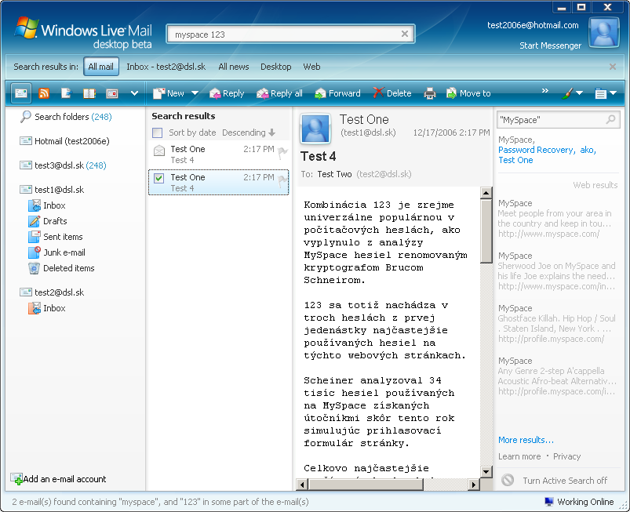Image resolution: width=630 pixels, height=512 pixels.
Task: Open Inbox under test2@dsl.sk
Action: (47, 308)
